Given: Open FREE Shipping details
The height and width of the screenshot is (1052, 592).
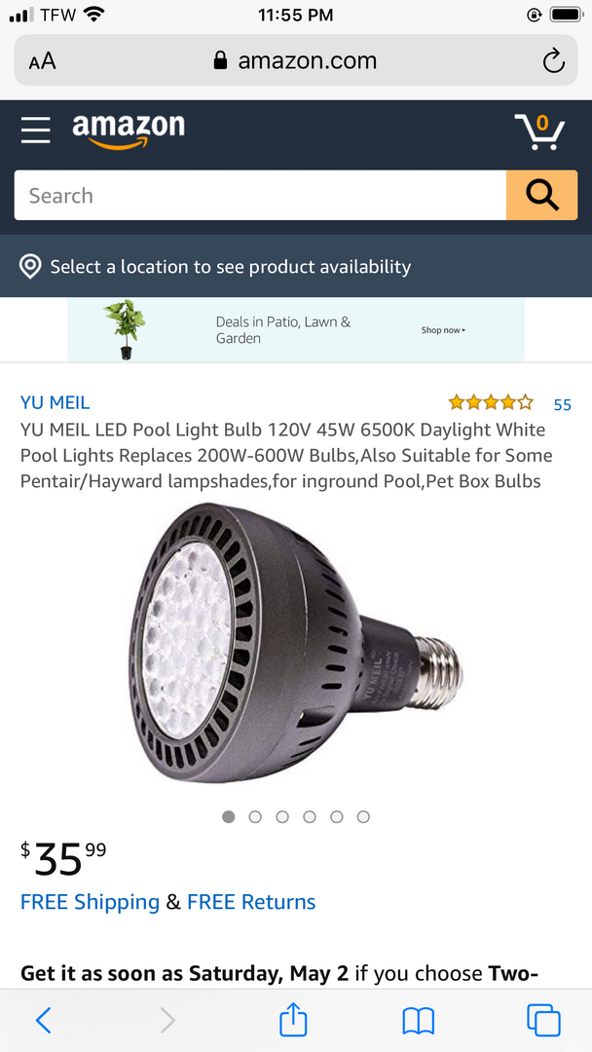Looking at the screenshot, I should [90, 902].
